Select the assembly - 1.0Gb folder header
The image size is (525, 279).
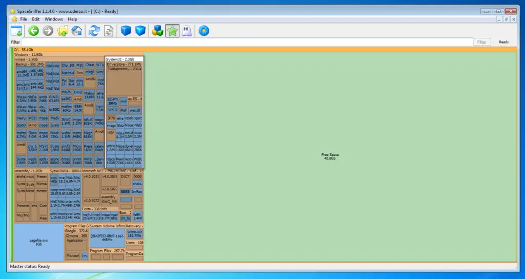tap(31, 171)
